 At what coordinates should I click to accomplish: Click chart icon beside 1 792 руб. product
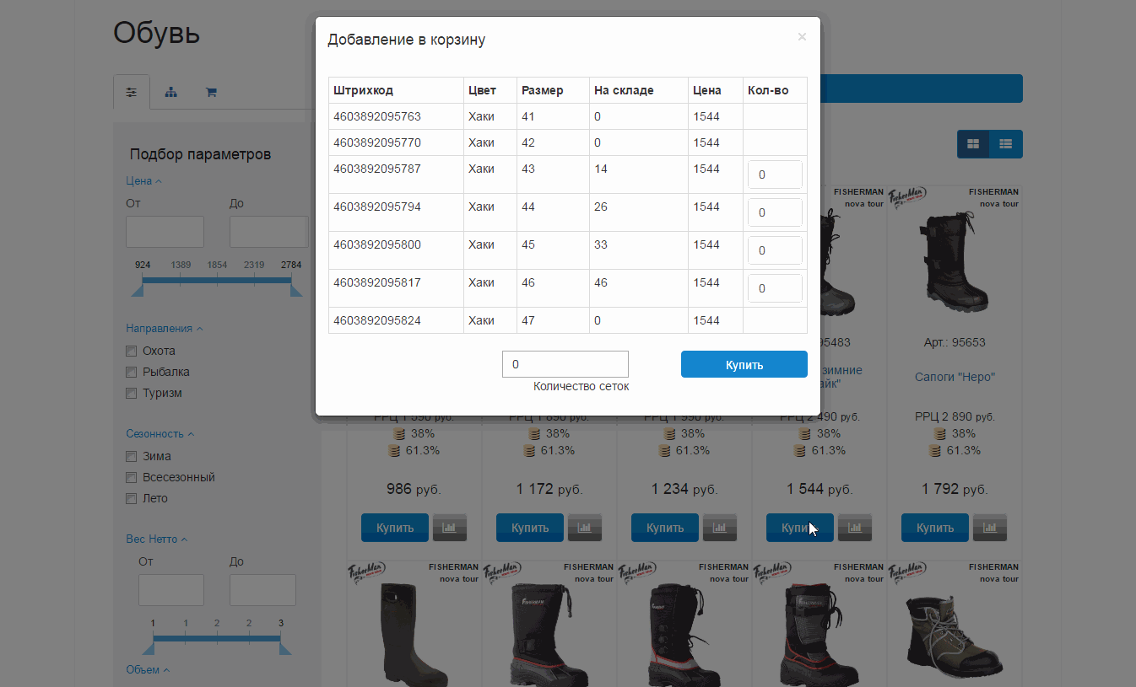(x=989, y=528)
